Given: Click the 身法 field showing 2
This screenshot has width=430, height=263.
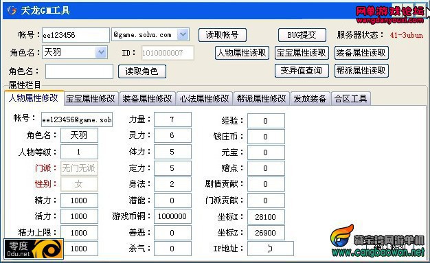Looking at the screenshot, I should tap(172, 184).
